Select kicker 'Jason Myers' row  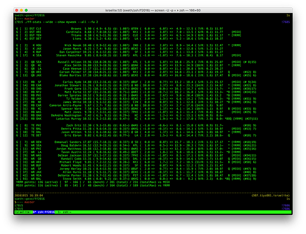click(119, 49)
